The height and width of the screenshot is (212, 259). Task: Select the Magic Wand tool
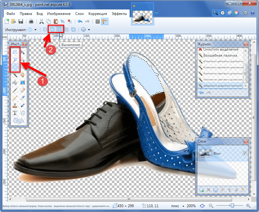coord(15,75)
